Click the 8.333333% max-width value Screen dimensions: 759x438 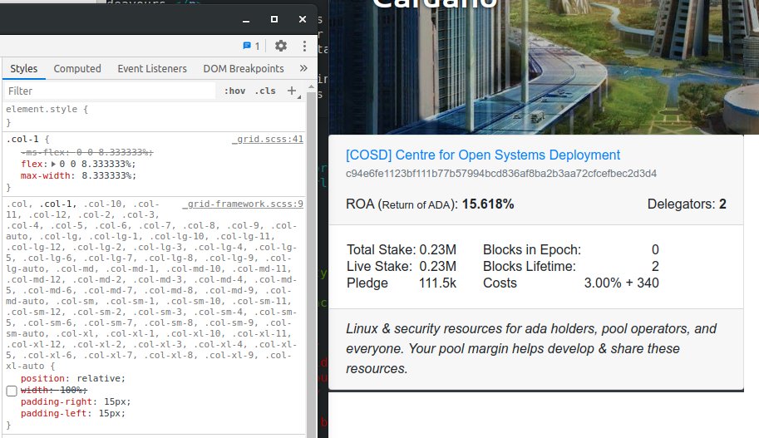(x=106, y=175)
